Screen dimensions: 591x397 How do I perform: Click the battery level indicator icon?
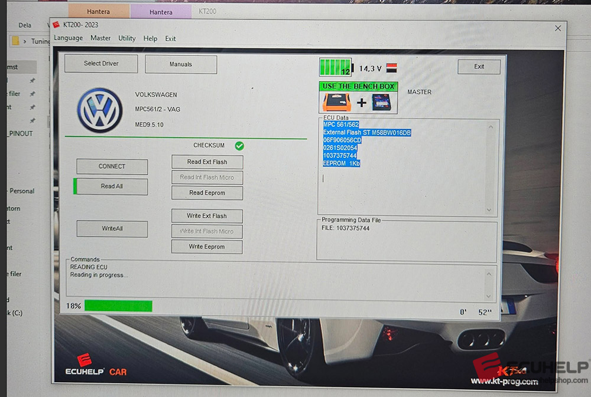[x=336, y=67]
